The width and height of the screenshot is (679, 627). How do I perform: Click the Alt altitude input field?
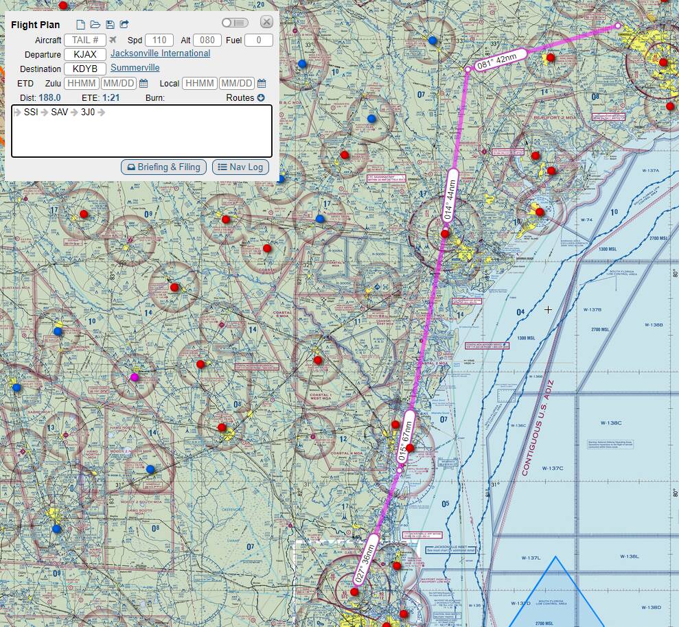tap(207, 40)
